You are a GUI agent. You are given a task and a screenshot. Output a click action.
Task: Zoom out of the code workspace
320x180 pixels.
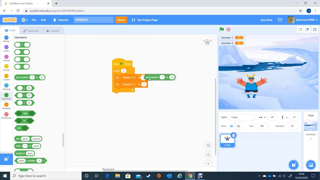pyautogui.click(x=208, y=154)
